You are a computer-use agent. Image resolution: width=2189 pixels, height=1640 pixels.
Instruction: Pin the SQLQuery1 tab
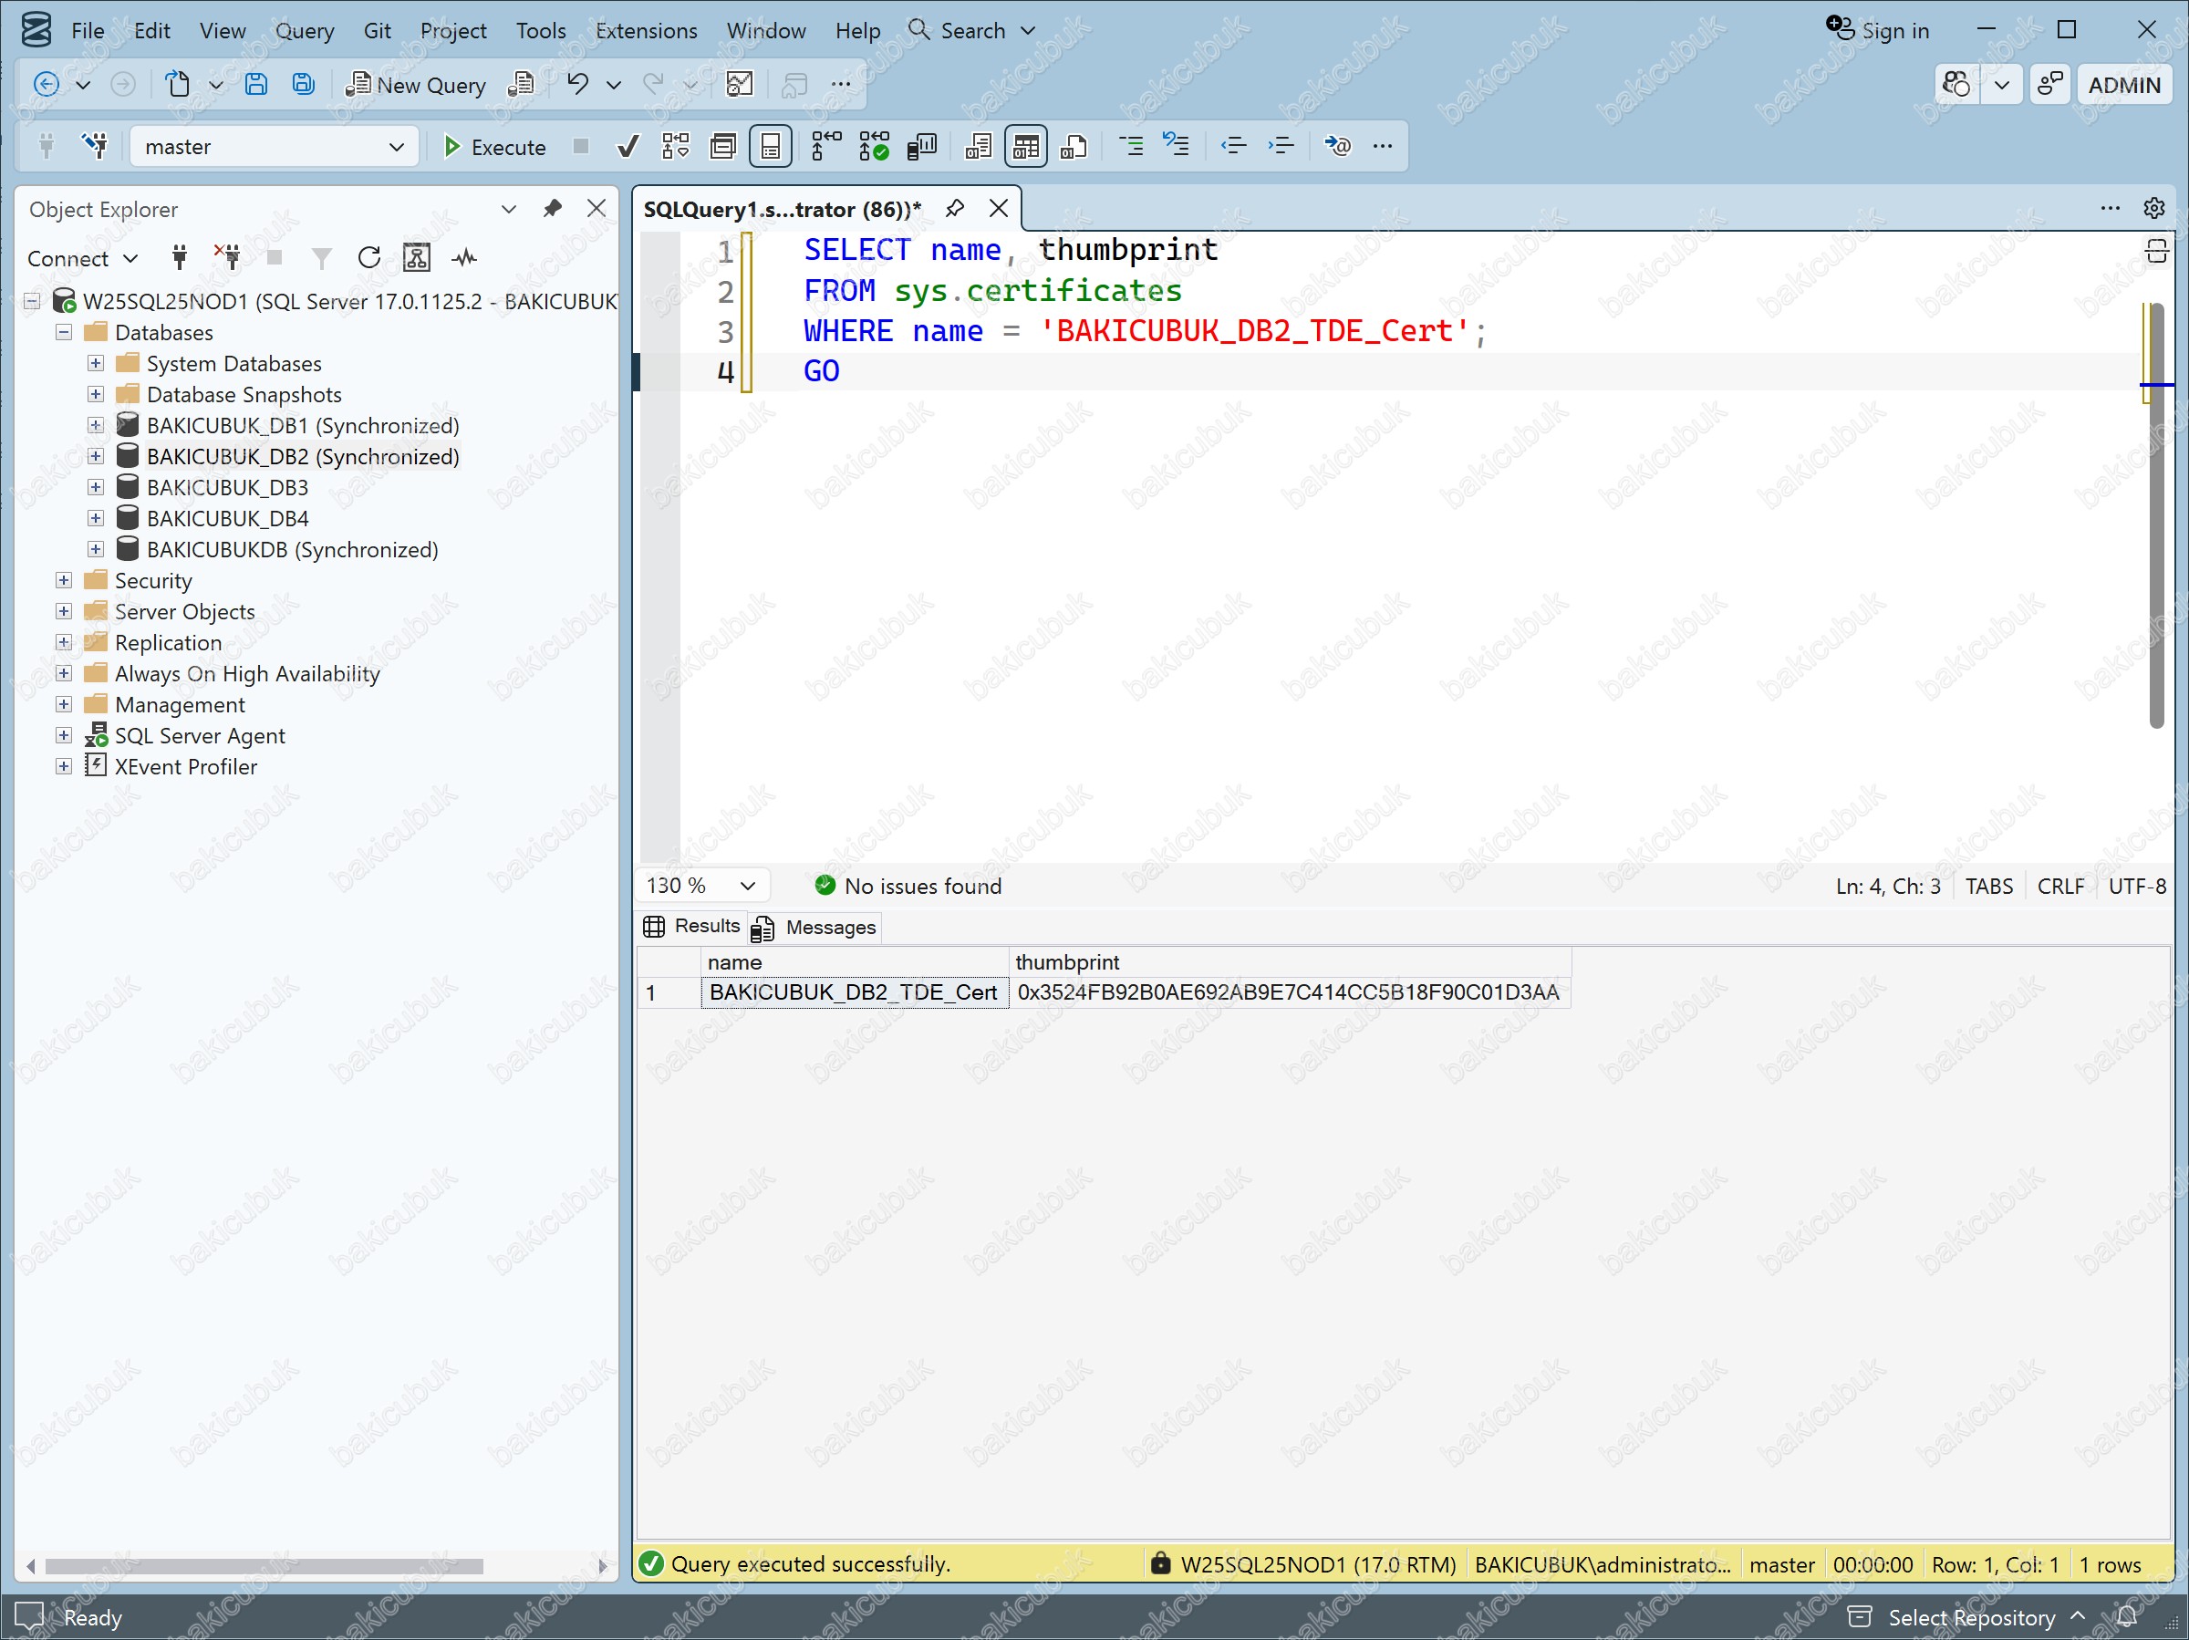954,208
